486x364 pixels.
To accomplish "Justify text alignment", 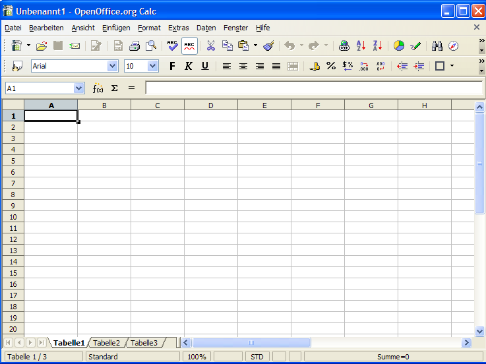I will [276, 66].
